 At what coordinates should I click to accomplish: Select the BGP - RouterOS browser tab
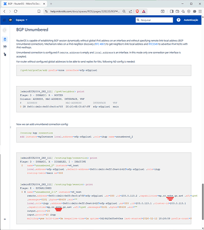[24, 4]
